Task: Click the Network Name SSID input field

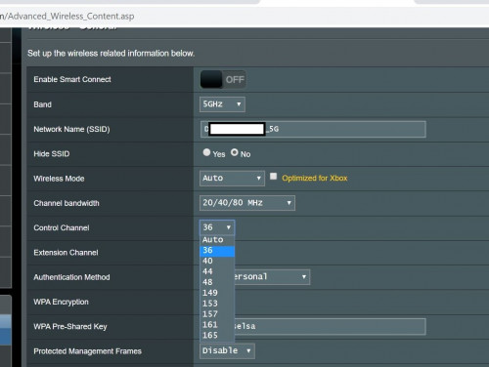Action: 313,129
